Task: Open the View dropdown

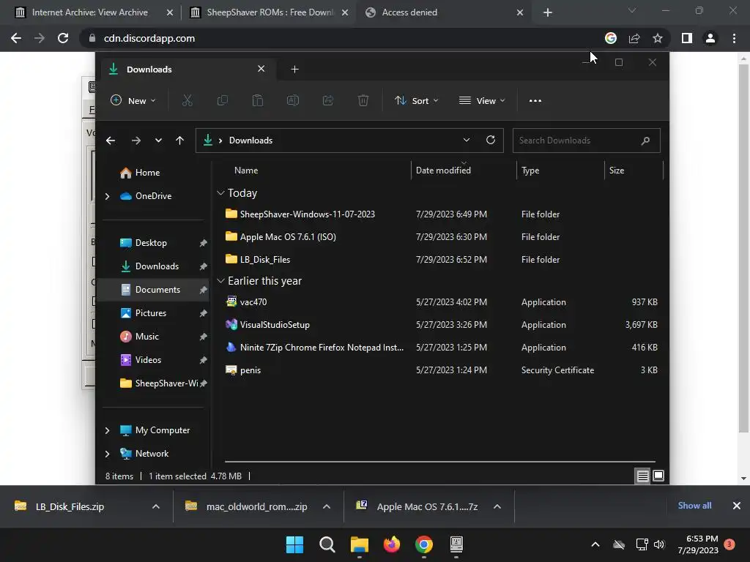Action: (x=482, y=100)
